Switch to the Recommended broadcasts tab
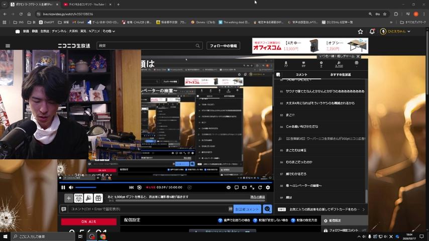 (x=341, y=75)
